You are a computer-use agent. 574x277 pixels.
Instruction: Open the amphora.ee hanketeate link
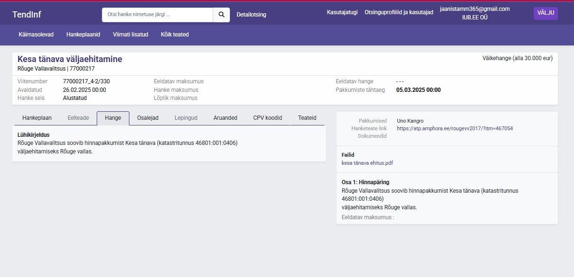[x=455, y=128]
